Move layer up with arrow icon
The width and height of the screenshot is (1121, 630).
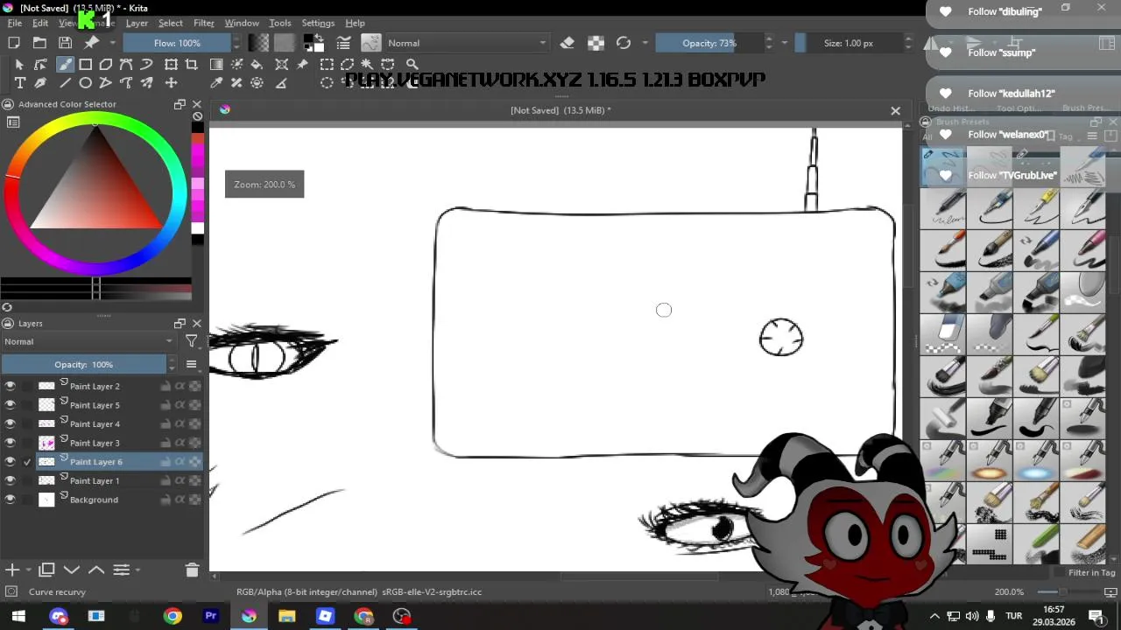click(96, 570)
